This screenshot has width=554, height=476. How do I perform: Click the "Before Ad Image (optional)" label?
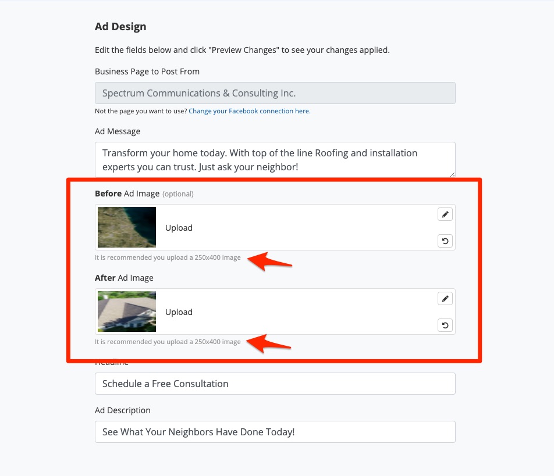[x=144, y=194]
